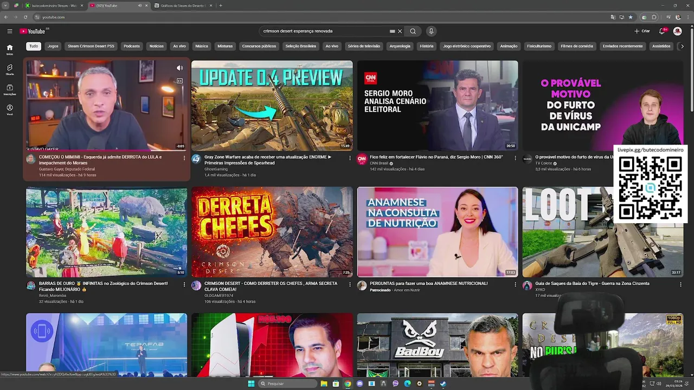Open the DERRETA CHEFES thumbnail
The image size is (694, 390).
[272, 232]
